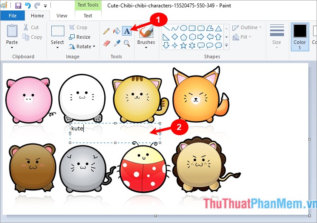Viewport: 317px width, 223px height.
Task: Choose the Rectangle shape
Action: [192, 28]
